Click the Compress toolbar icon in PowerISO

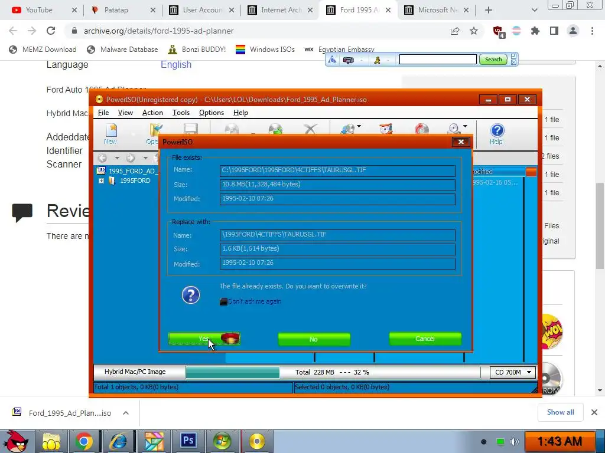coord(386,129)
